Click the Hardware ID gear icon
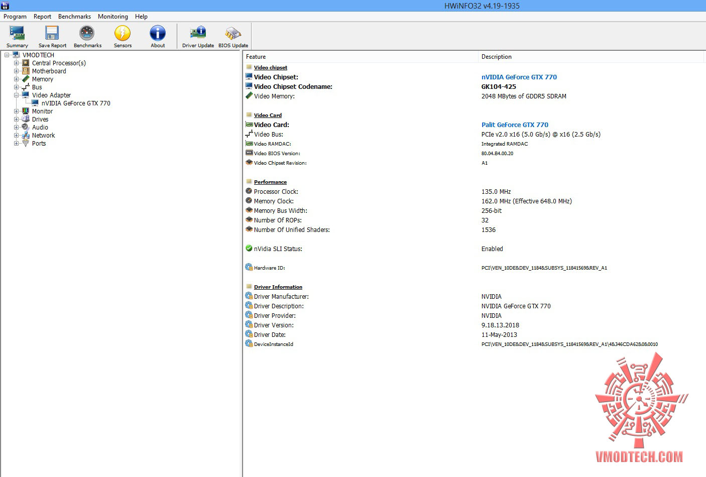This screenshot has height=477, width=706. 249,267
